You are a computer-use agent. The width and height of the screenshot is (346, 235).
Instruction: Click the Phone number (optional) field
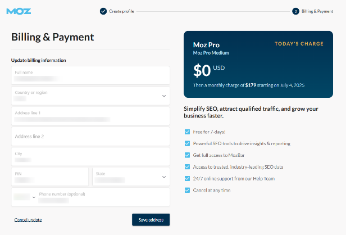(104, 197)
